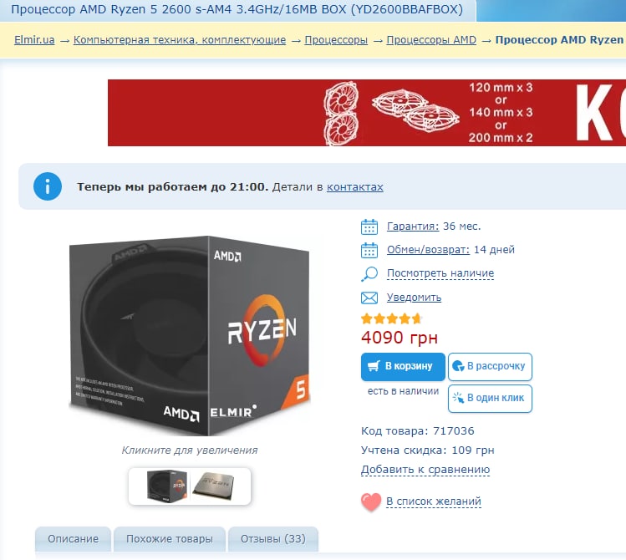Click the exchange/return calendar icon
This screenshot has width=626, height=560.
tap(369, 250)
